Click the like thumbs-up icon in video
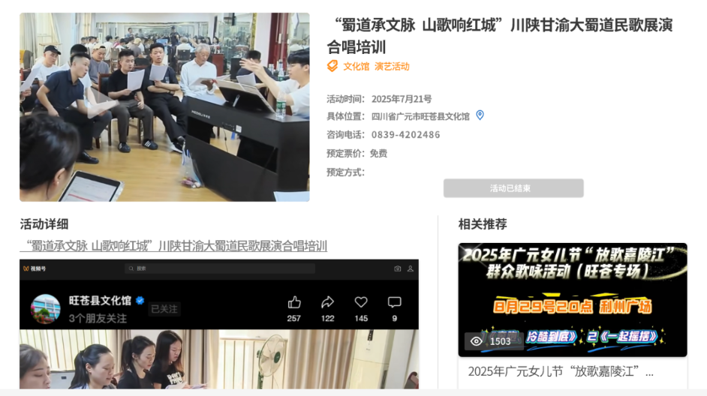The width and height of the screenshot is (707, 396). pyautogui.click(x=294, y=302)
